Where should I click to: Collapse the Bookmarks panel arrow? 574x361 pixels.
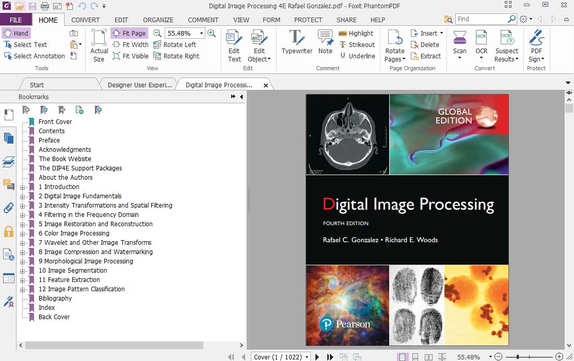pos(242,97)
